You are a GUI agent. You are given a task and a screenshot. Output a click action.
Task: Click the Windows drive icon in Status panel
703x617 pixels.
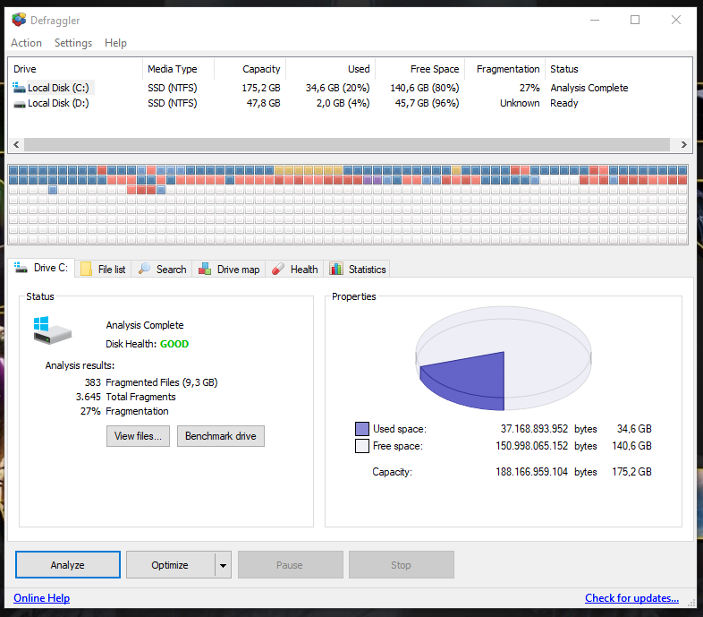click(x=52, y=330)
